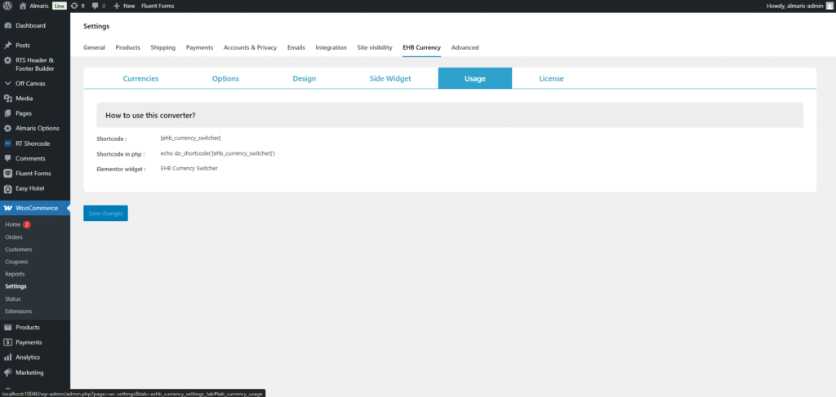Click the Dashboard gauge icon in sidebar
The image size is (836, 397).
pos(7,25)
